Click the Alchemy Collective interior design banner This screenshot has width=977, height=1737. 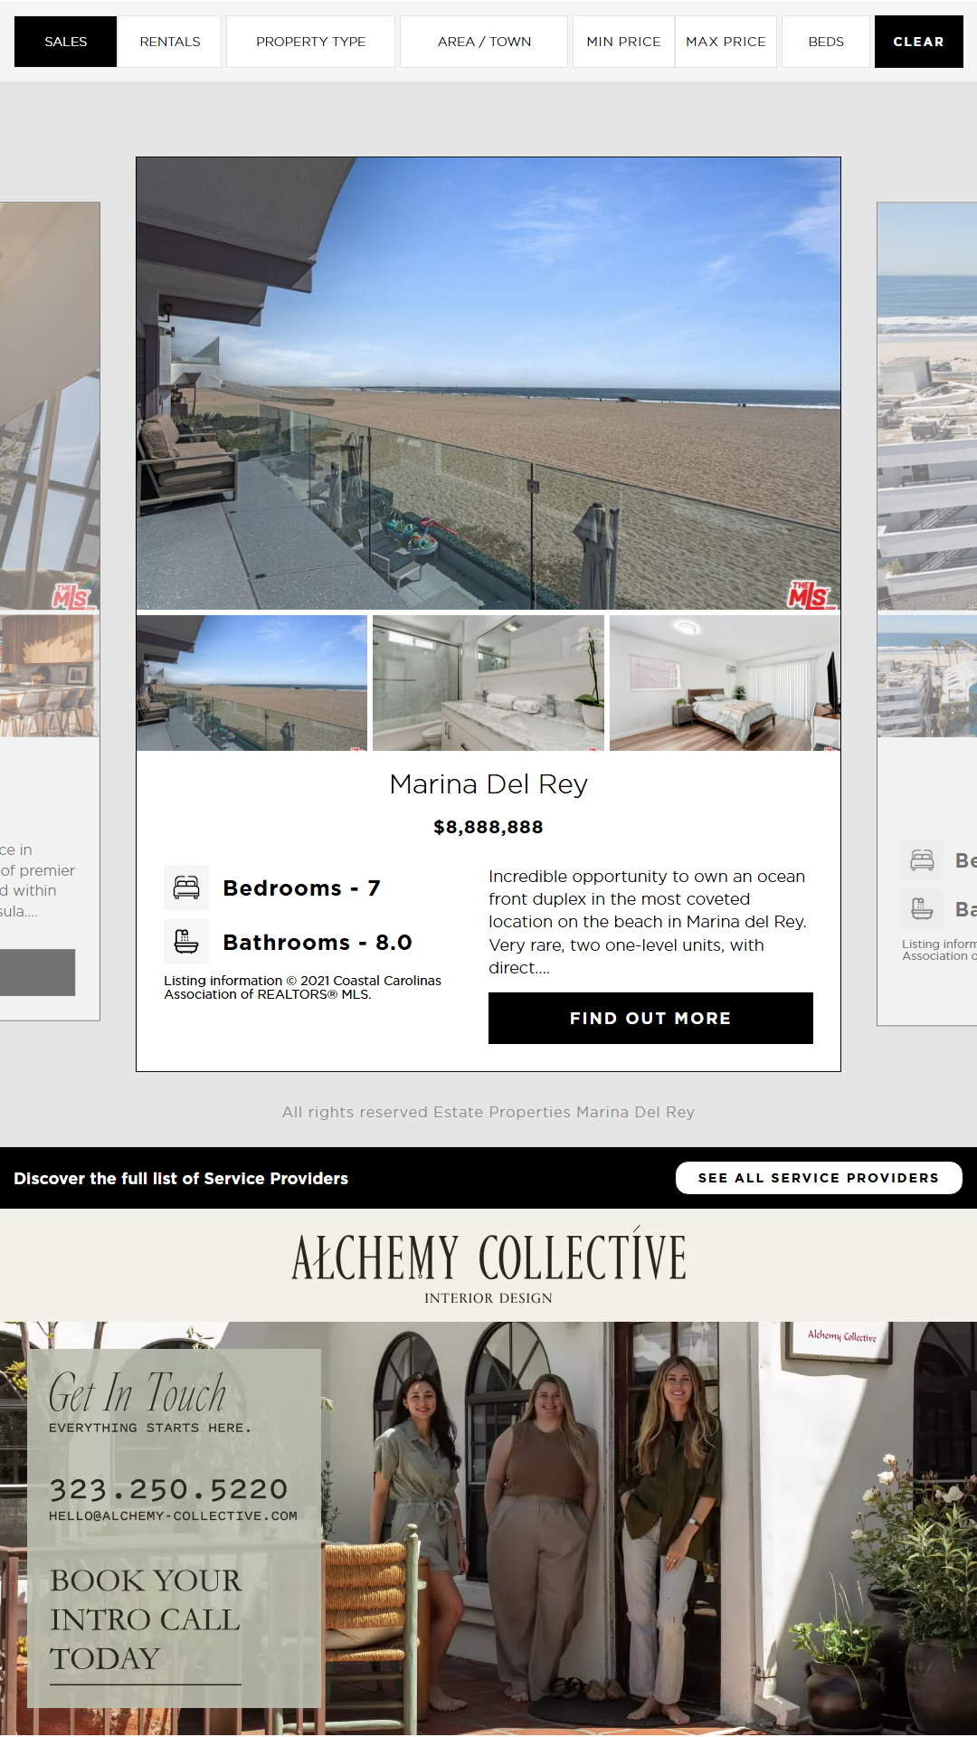pos(488,1472)
